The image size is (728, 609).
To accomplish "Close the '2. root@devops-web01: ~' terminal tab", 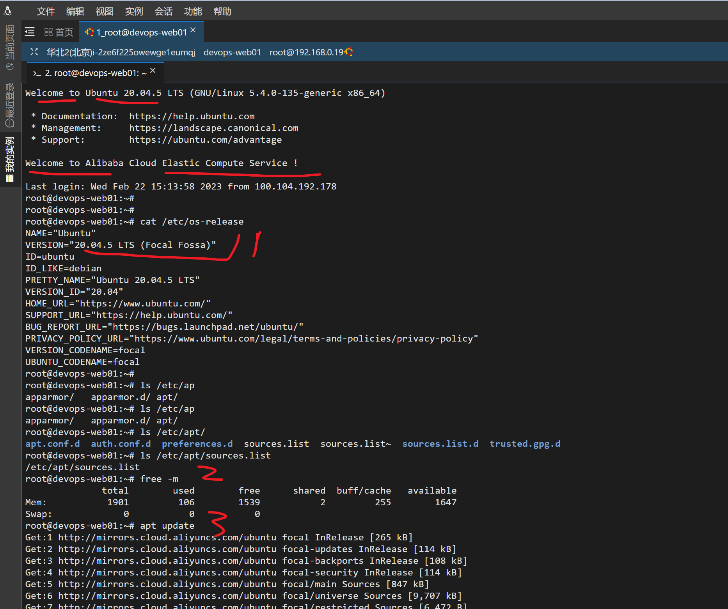I will (153, 71).
